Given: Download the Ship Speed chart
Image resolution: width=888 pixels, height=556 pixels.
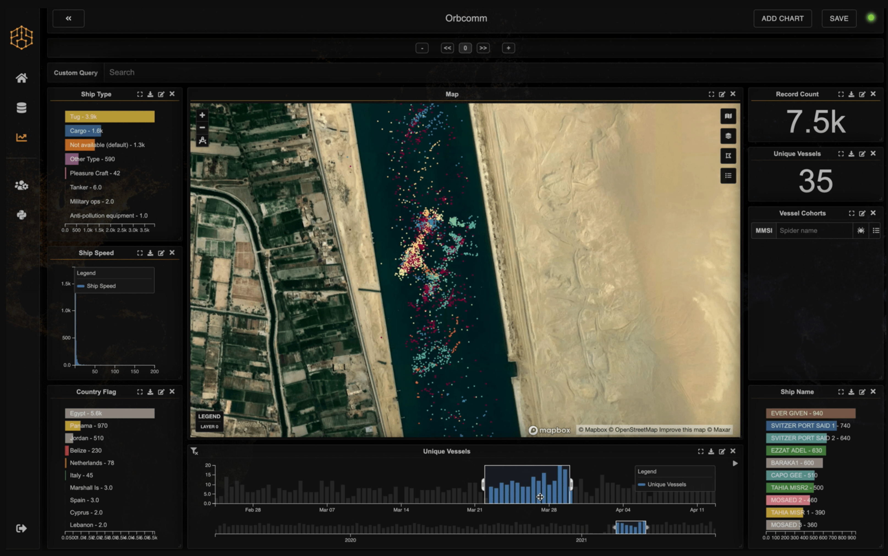Looking at the screenshot, I should click(x=150, y=253).
